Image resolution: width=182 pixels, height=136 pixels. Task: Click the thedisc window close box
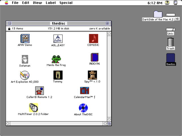10,23
